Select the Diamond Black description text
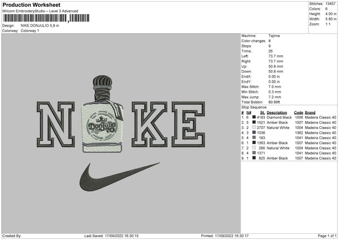339x240 pixels. pyautogui.click(x=279, y=117)
